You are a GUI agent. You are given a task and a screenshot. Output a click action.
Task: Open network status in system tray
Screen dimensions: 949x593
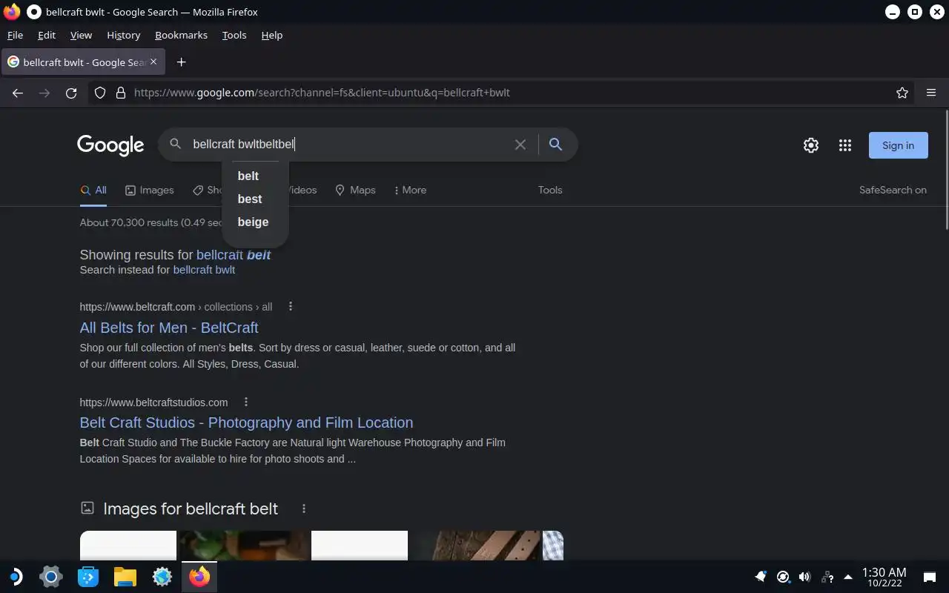pyautogui.click(x=827, y=577)
